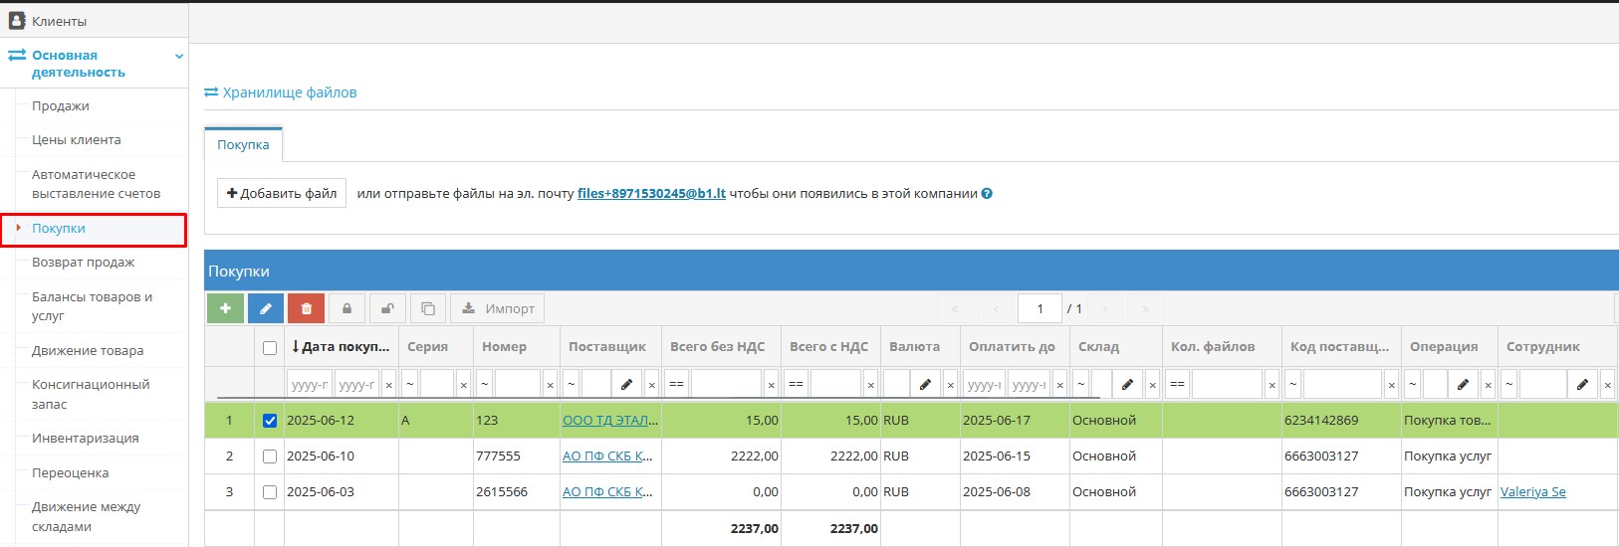Collapse the Основная деятельность sidebar section
1619x547 pixels.
(179, 57)
